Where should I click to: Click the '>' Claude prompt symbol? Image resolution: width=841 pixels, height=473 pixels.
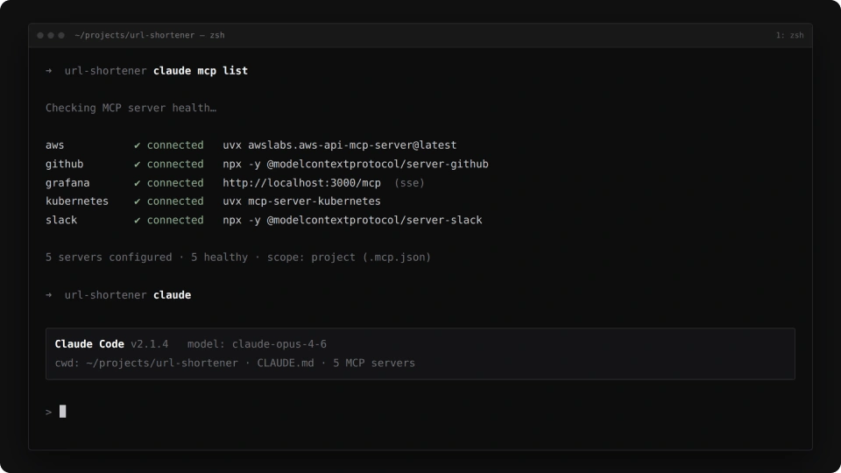pyautogui.click(x=49, y=412)
